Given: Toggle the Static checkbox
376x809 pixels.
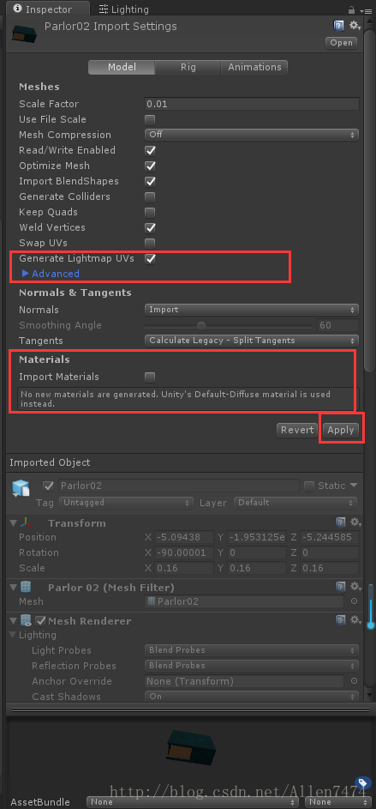Looking at the screenshot, I should [x=309, y=486].
